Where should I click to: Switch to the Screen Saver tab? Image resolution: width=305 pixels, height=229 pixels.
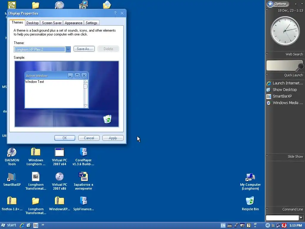(52, 23)
